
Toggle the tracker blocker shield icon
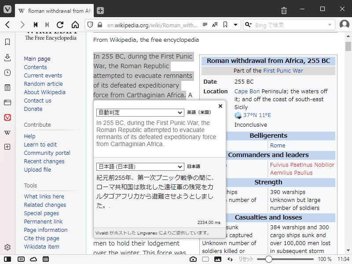click(x=91, y=25)
